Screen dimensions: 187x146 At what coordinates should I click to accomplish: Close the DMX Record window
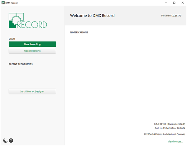[182, 3]
